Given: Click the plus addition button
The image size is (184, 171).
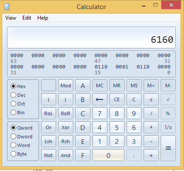Looking at the screenshot, I should [151, 155].
